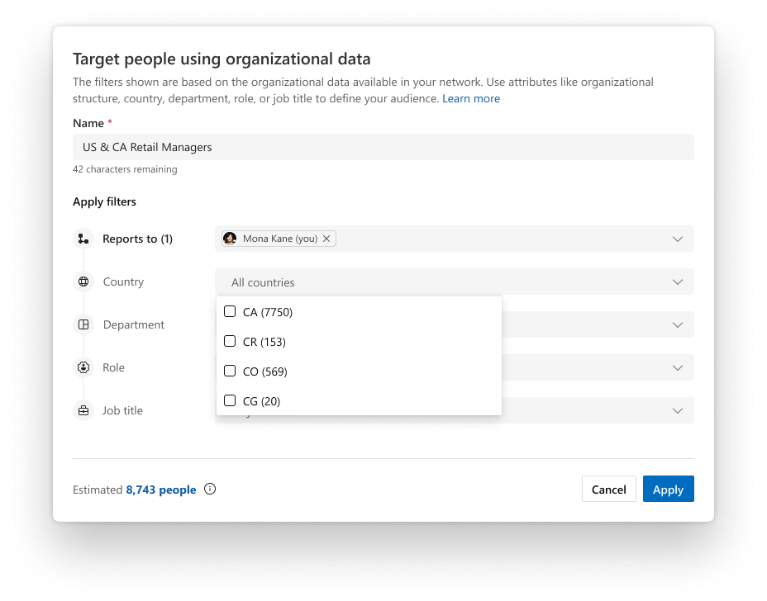767x601 pixels.
Task: Click the Cancel button
Action: (x=608, y=489)
